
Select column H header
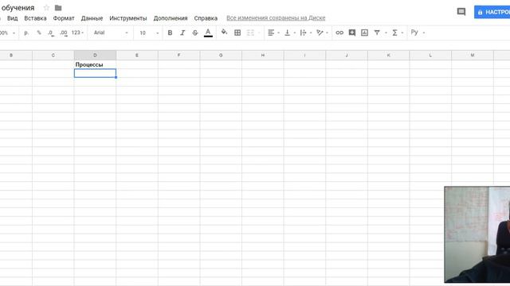(263, 55)
